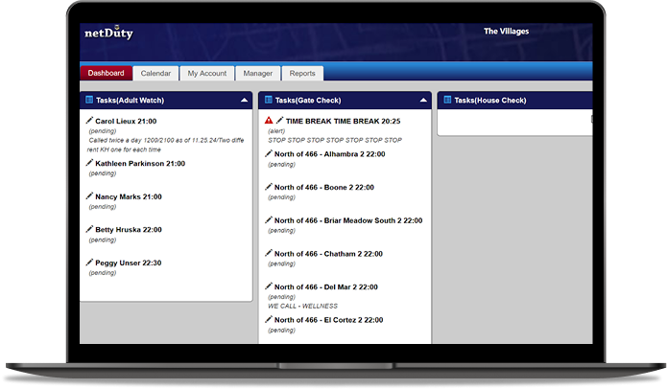Open Betty Hruska 22:00 task
Screen dimensions: 667x389
(x=129, y=230)
